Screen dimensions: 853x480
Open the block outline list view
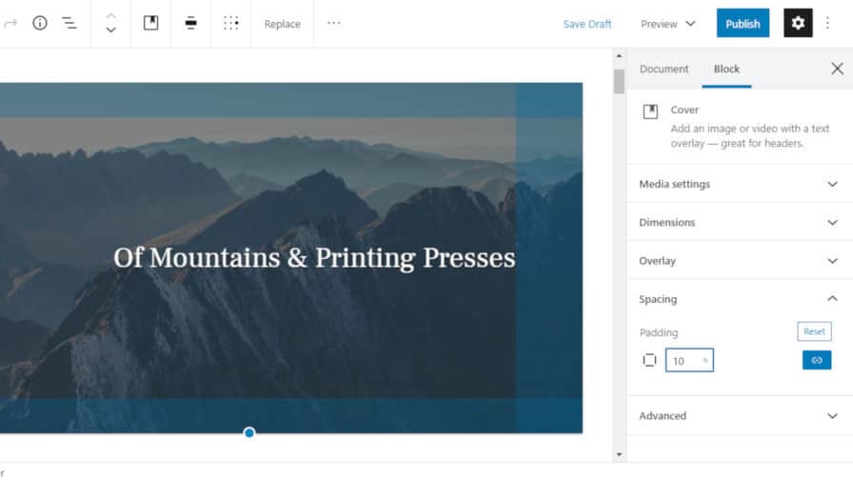coord(69,23)
